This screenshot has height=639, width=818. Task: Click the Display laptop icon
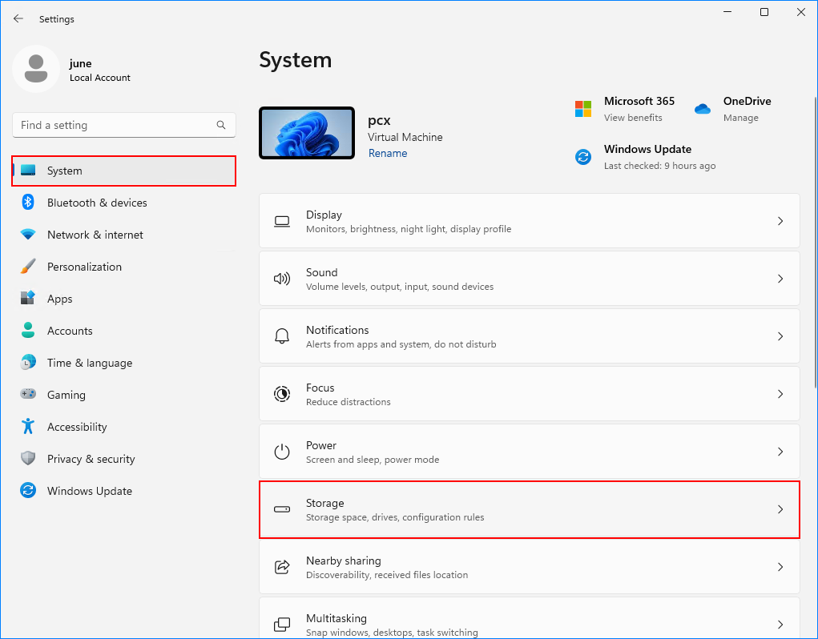[x=282, y=221]
